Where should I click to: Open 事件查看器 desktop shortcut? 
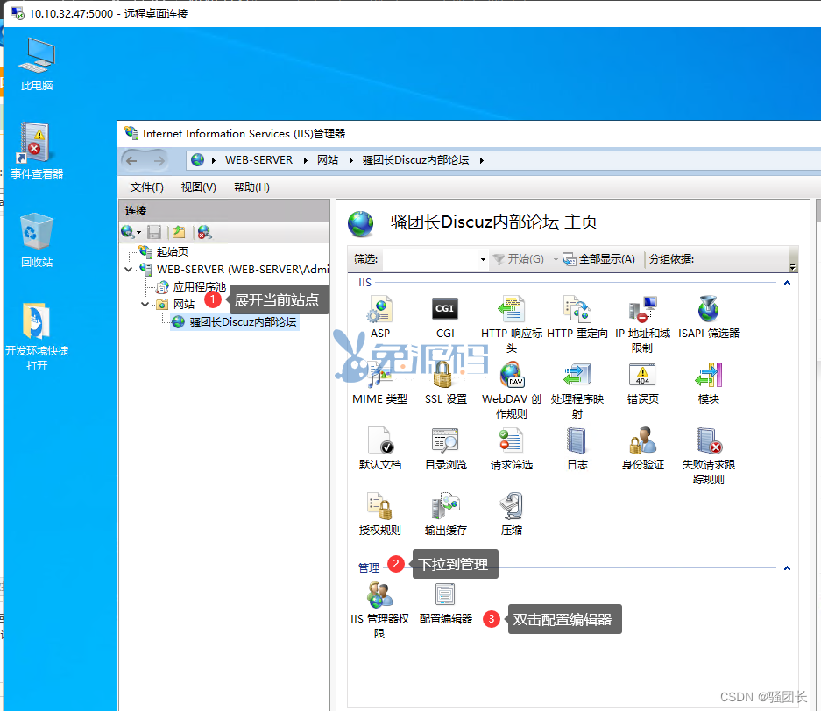(37, 151)
